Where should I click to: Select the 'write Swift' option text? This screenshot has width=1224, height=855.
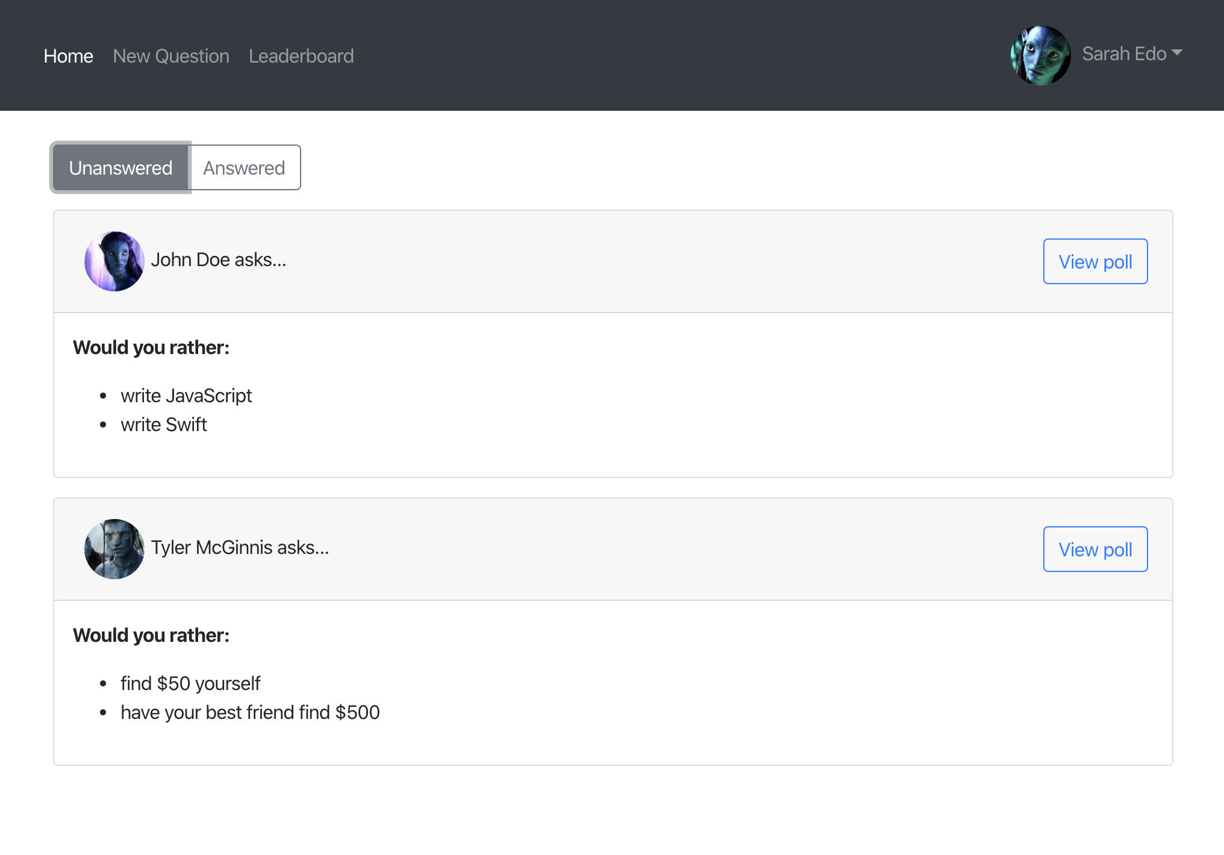point(164,424)
